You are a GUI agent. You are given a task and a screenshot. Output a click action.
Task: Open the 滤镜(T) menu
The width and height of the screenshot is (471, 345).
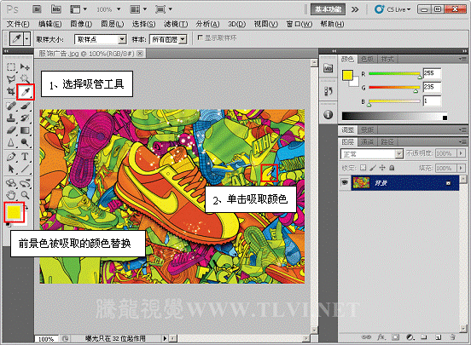[x=176, y=24]
